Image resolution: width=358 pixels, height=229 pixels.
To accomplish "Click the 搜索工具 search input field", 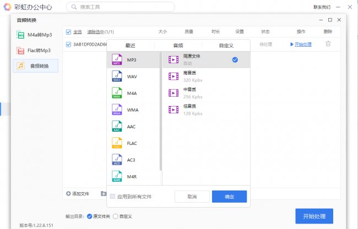I will coord(121,7).
